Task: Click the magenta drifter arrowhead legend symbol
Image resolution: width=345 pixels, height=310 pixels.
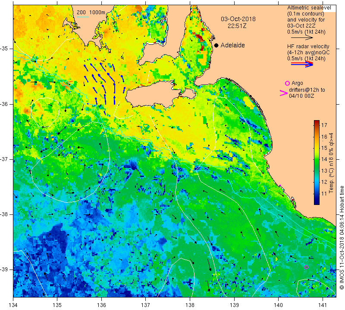Action: click(x=283, y=93)
